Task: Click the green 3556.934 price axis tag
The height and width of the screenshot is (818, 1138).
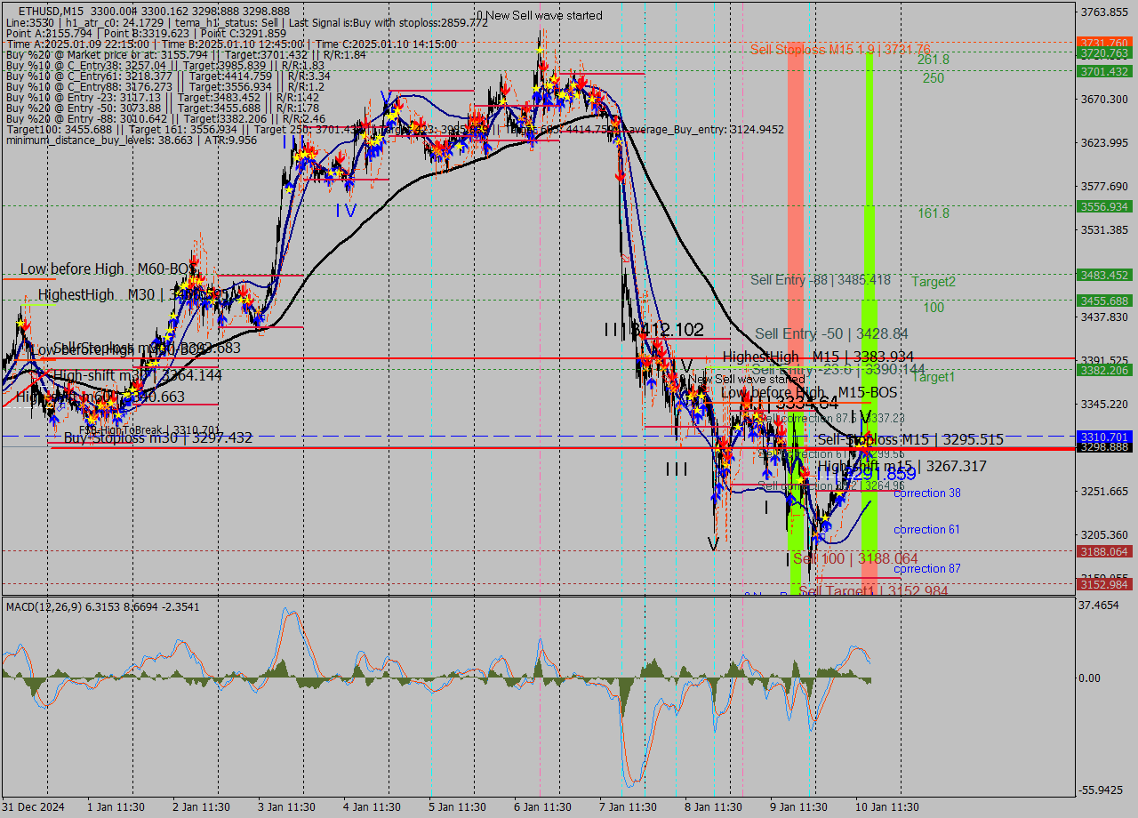Action: click(1104, 206)
